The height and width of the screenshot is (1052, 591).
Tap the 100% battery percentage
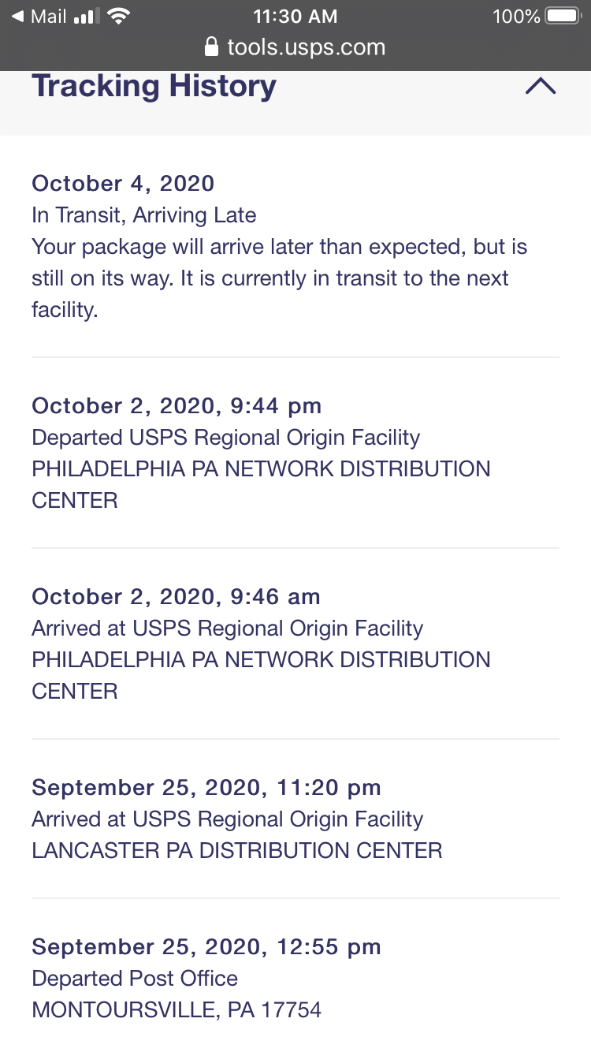point(516,16)
